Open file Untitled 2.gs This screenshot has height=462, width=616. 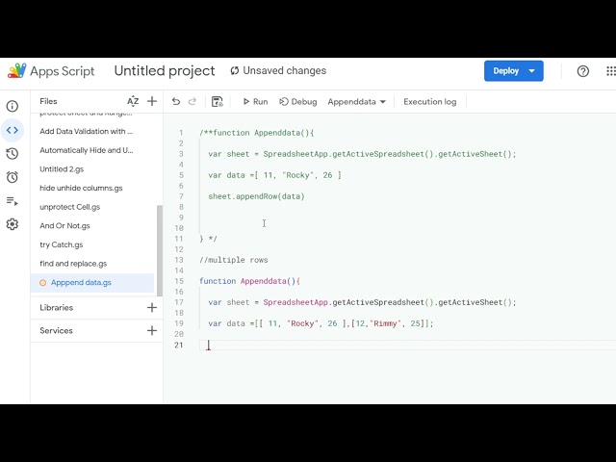[x=62, y=169]
